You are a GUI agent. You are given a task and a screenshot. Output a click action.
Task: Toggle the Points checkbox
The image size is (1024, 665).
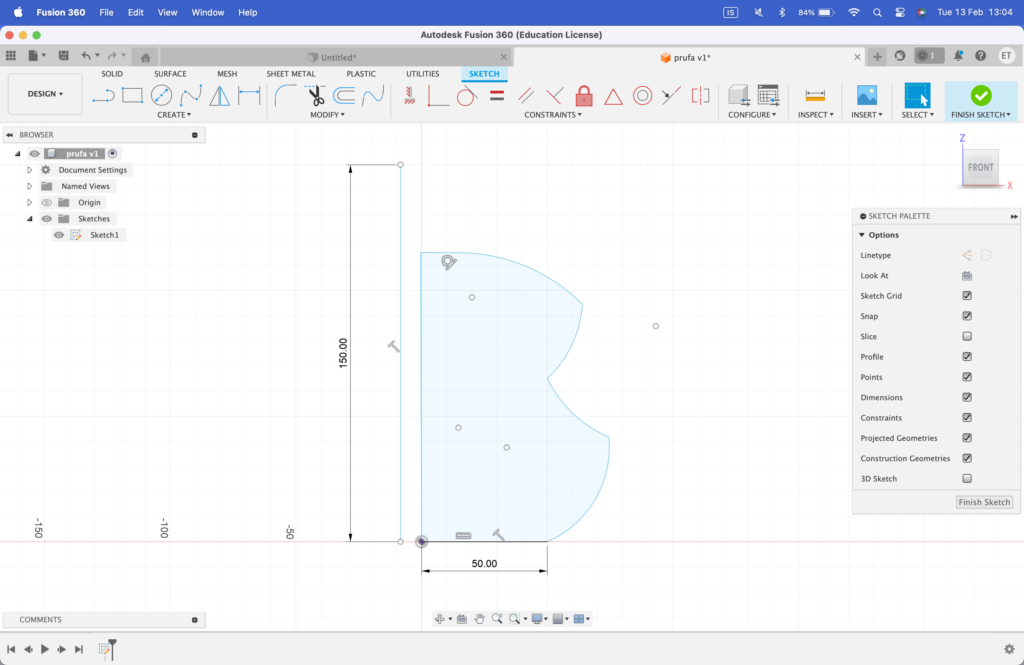pyautogui.click(x=967, y=377)
